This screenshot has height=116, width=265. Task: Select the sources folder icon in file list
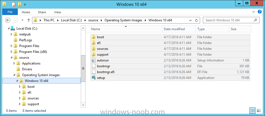93,49
